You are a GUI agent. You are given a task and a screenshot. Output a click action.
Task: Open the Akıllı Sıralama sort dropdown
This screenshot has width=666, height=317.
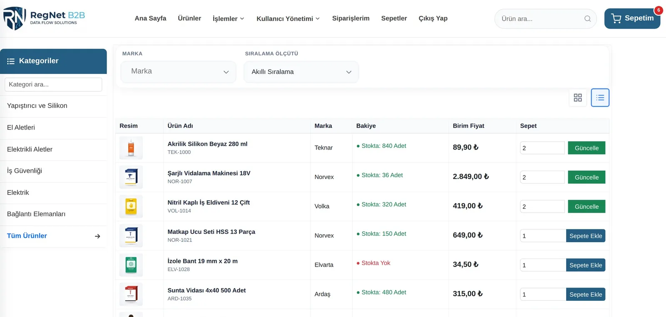[x=301, y=72]
